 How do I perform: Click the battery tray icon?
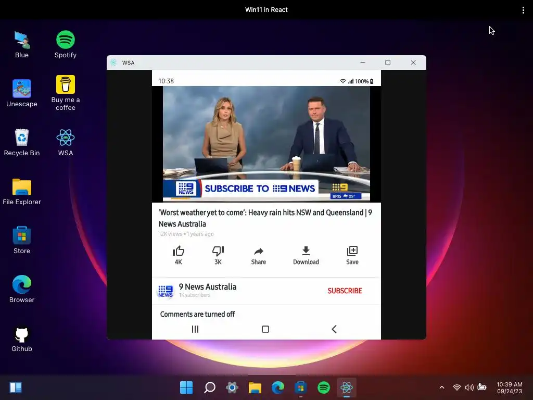[x=482, y=387]
